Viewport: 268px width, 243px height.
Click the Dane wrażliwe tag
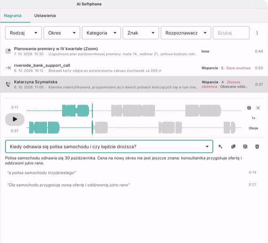click(238, 68)
